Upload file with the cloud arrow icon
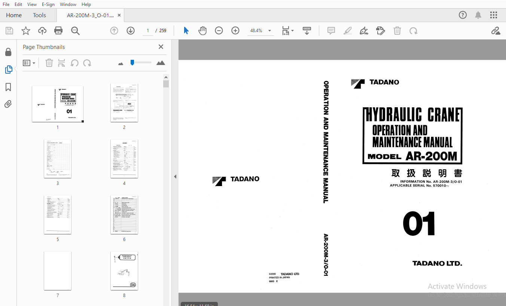 point(42,31)
